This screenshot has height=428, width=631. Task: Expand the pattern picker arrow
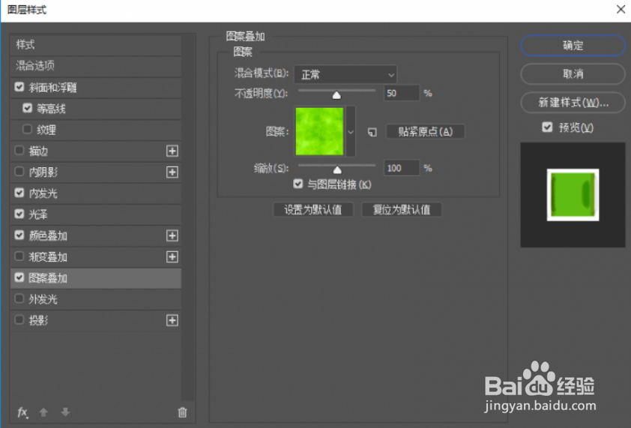point(351,132)
